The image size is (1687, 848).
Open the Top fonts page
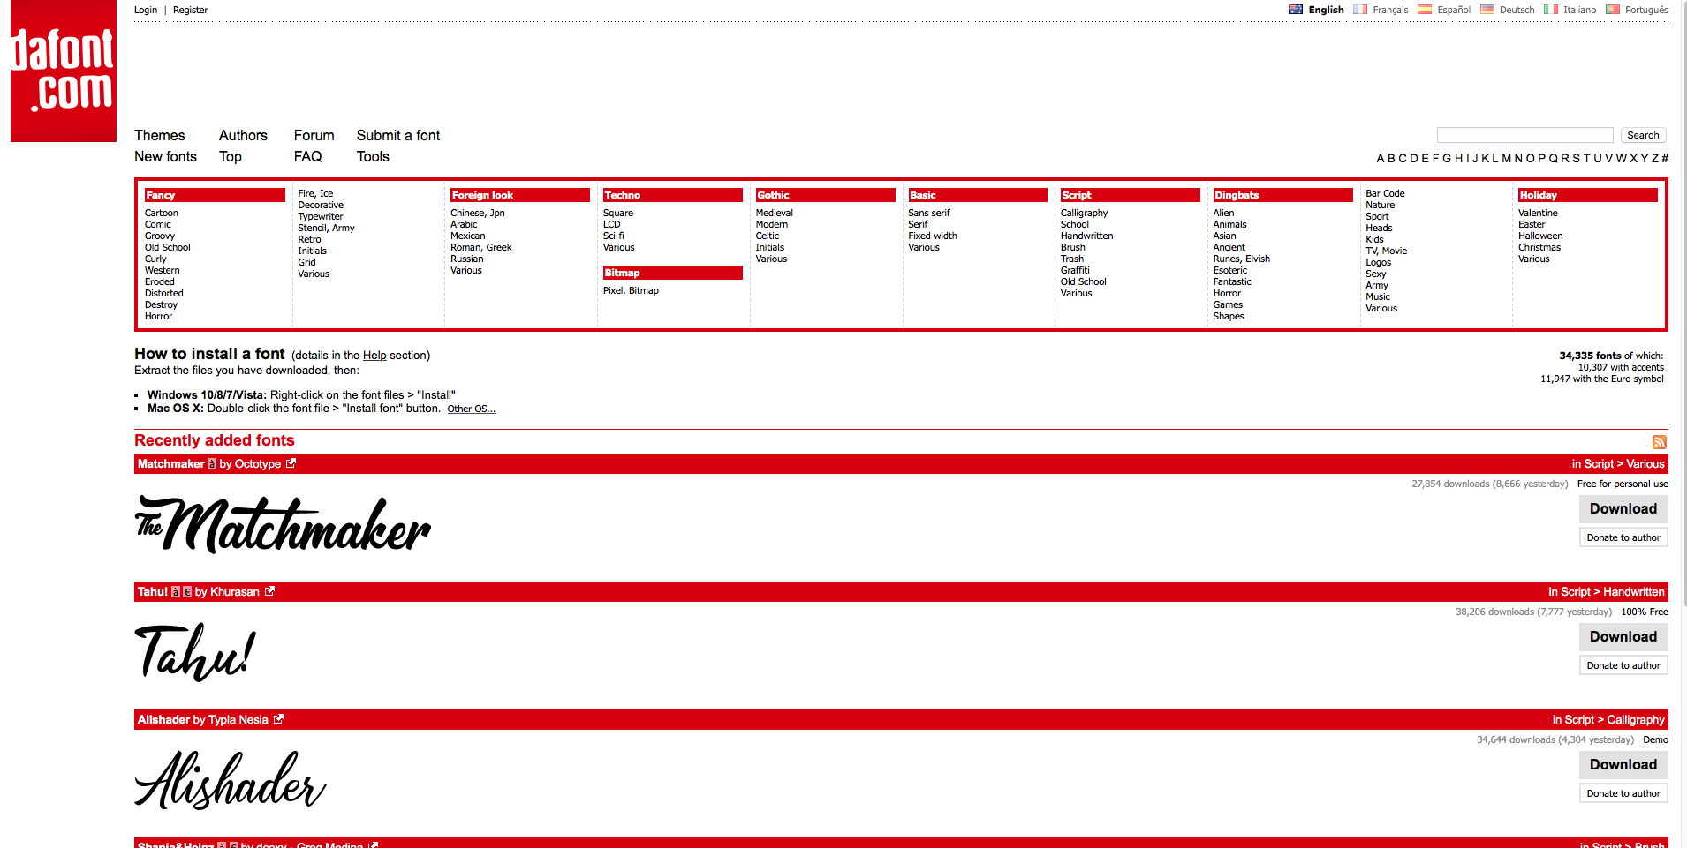[x=231, y=156]
